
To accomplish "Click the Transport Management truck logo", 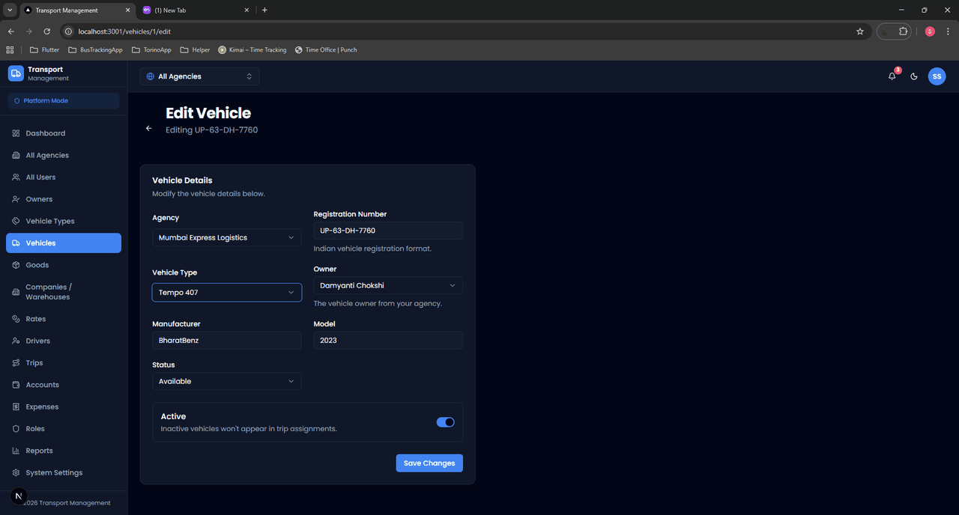I will pos(16,73).
